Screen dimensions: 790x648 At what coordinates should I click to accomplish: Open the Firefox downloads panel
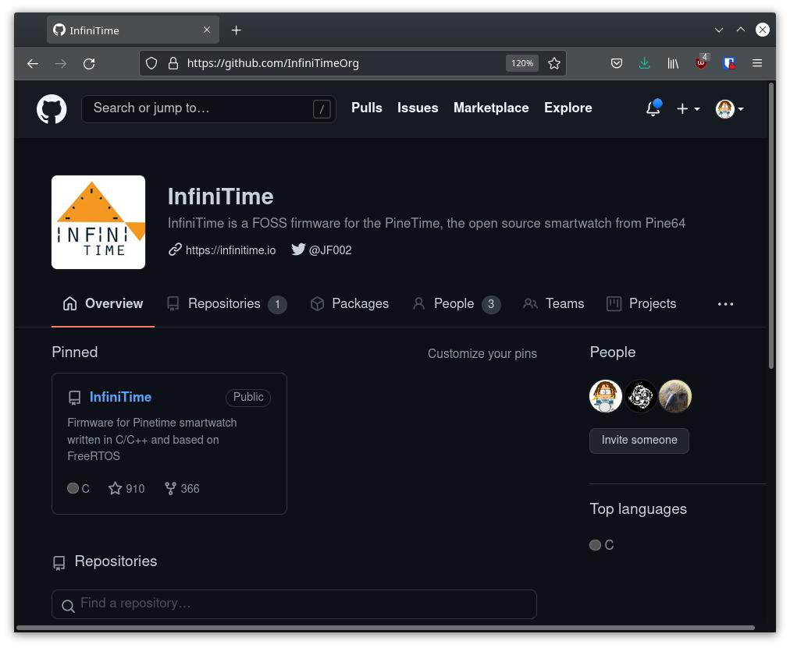pos(644,63)
